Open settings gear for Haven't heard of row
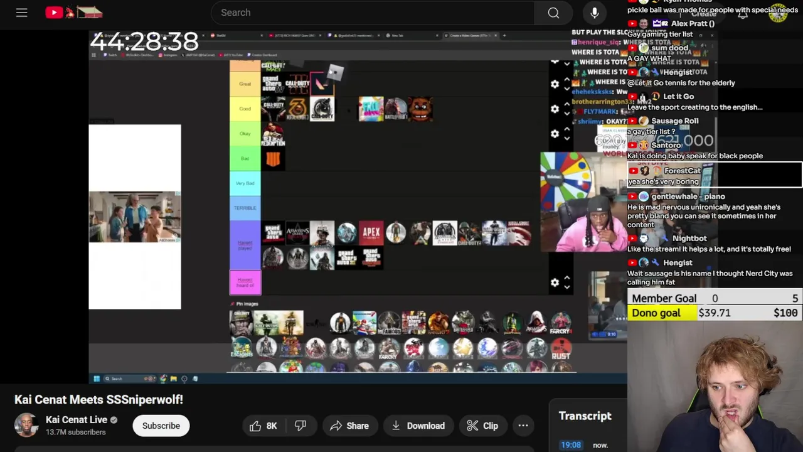 tap(555, 282)
